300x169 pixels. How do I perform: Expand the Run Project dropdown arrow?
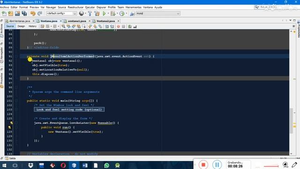point(108,14)
